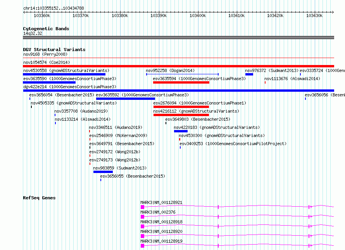Screen dimensions: 345x250
Task: Click the first exon box of NM_001128921
Action: 142,207
